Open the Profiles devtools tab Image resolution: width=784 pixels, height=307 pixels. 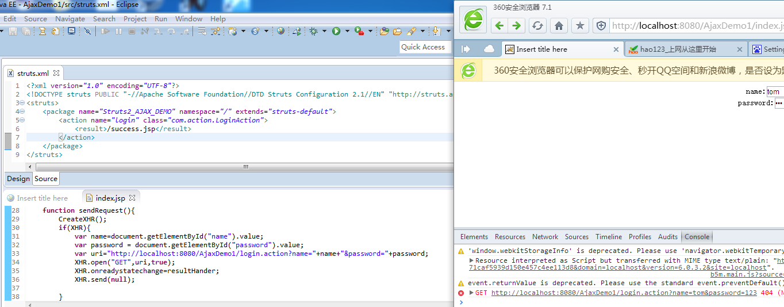tap(640, 237)
